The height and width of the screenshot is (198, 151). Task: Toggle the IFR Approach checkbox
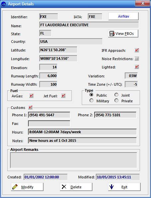tap(137, 50)
